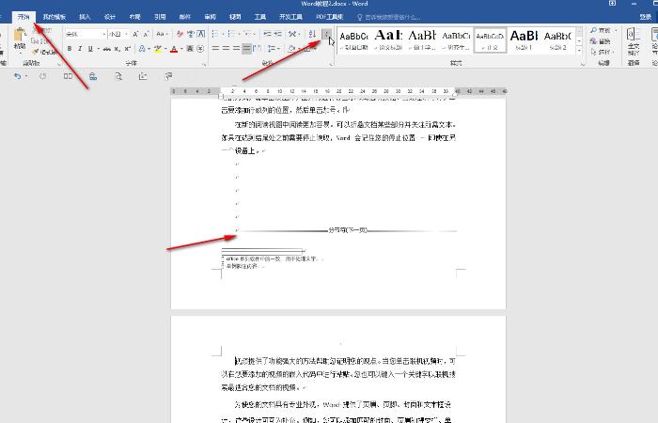Image resolution: width=658 pixels, height=423 pixels.
Task: Apply red font color
Action: 174,49
